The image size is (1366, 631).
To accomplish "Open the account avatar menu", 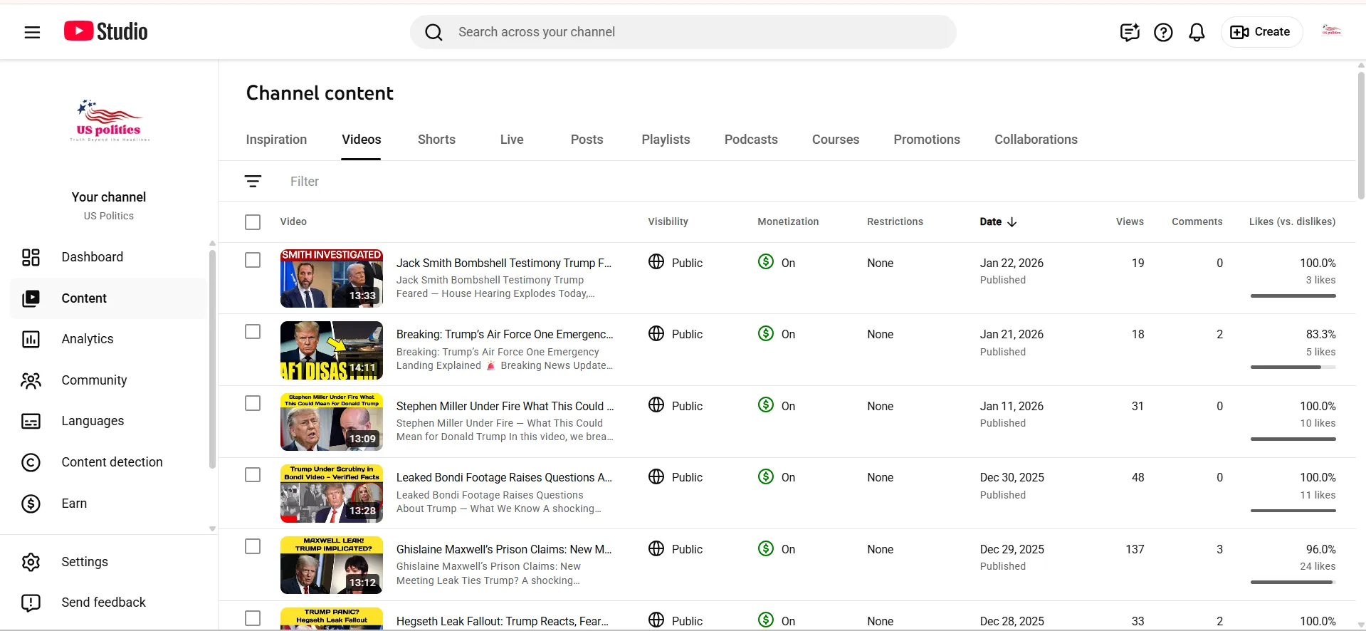I will point(1331,31).
